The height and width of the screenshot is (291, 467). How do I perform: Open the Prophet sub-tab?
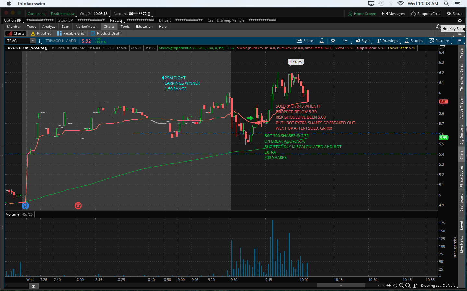41,33
